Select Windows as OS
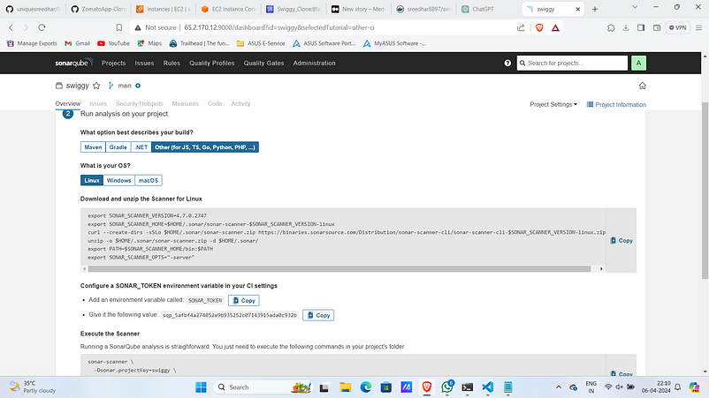This screenshot has height=398, width=709. (119, 181)
